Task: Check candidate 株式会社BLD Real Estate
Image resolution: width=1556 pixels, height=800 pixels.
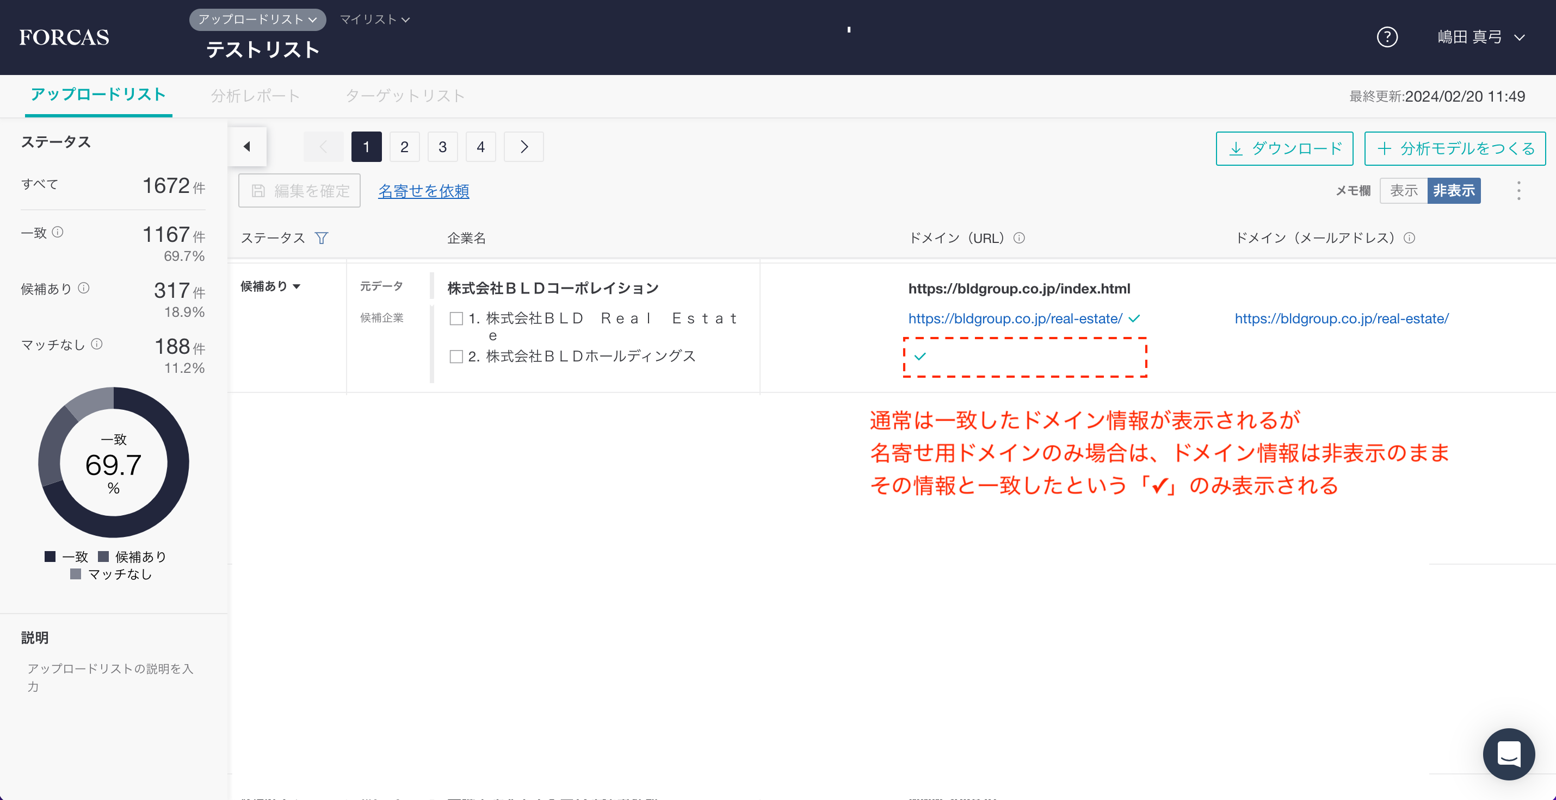Action: [x=456, y=318]
